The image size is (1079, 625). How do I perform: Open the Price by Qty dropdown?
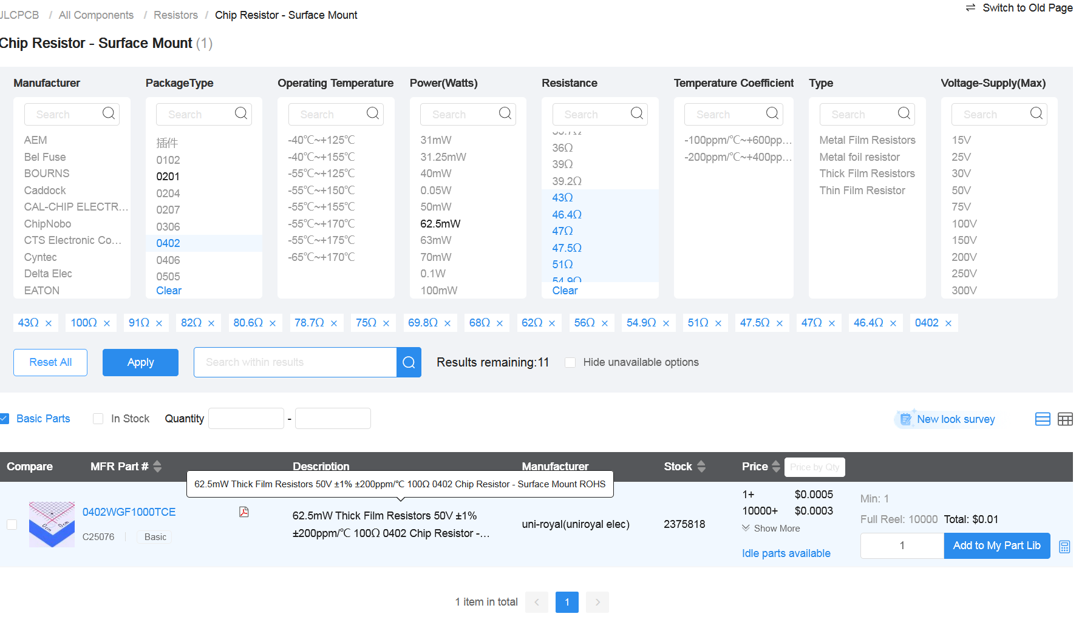coord(814,467)
